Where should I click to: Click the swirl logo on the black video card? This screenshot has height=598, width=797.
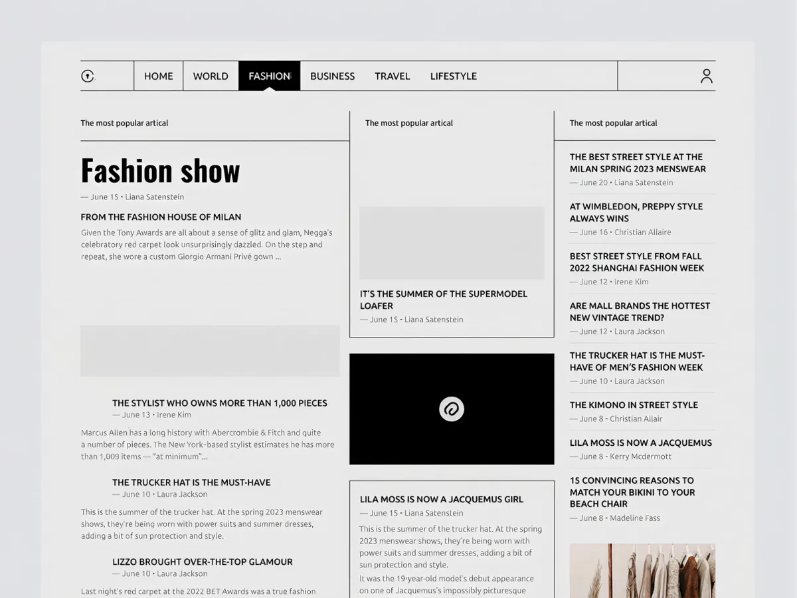click(452, 409)
